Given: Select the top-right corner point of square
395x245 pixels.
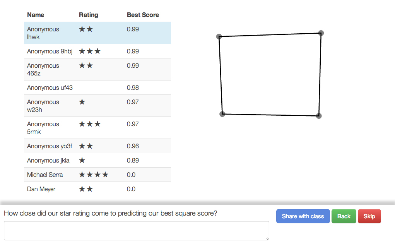Looking at the screenshot, I should pyautogui.click(x=321, y=33).
